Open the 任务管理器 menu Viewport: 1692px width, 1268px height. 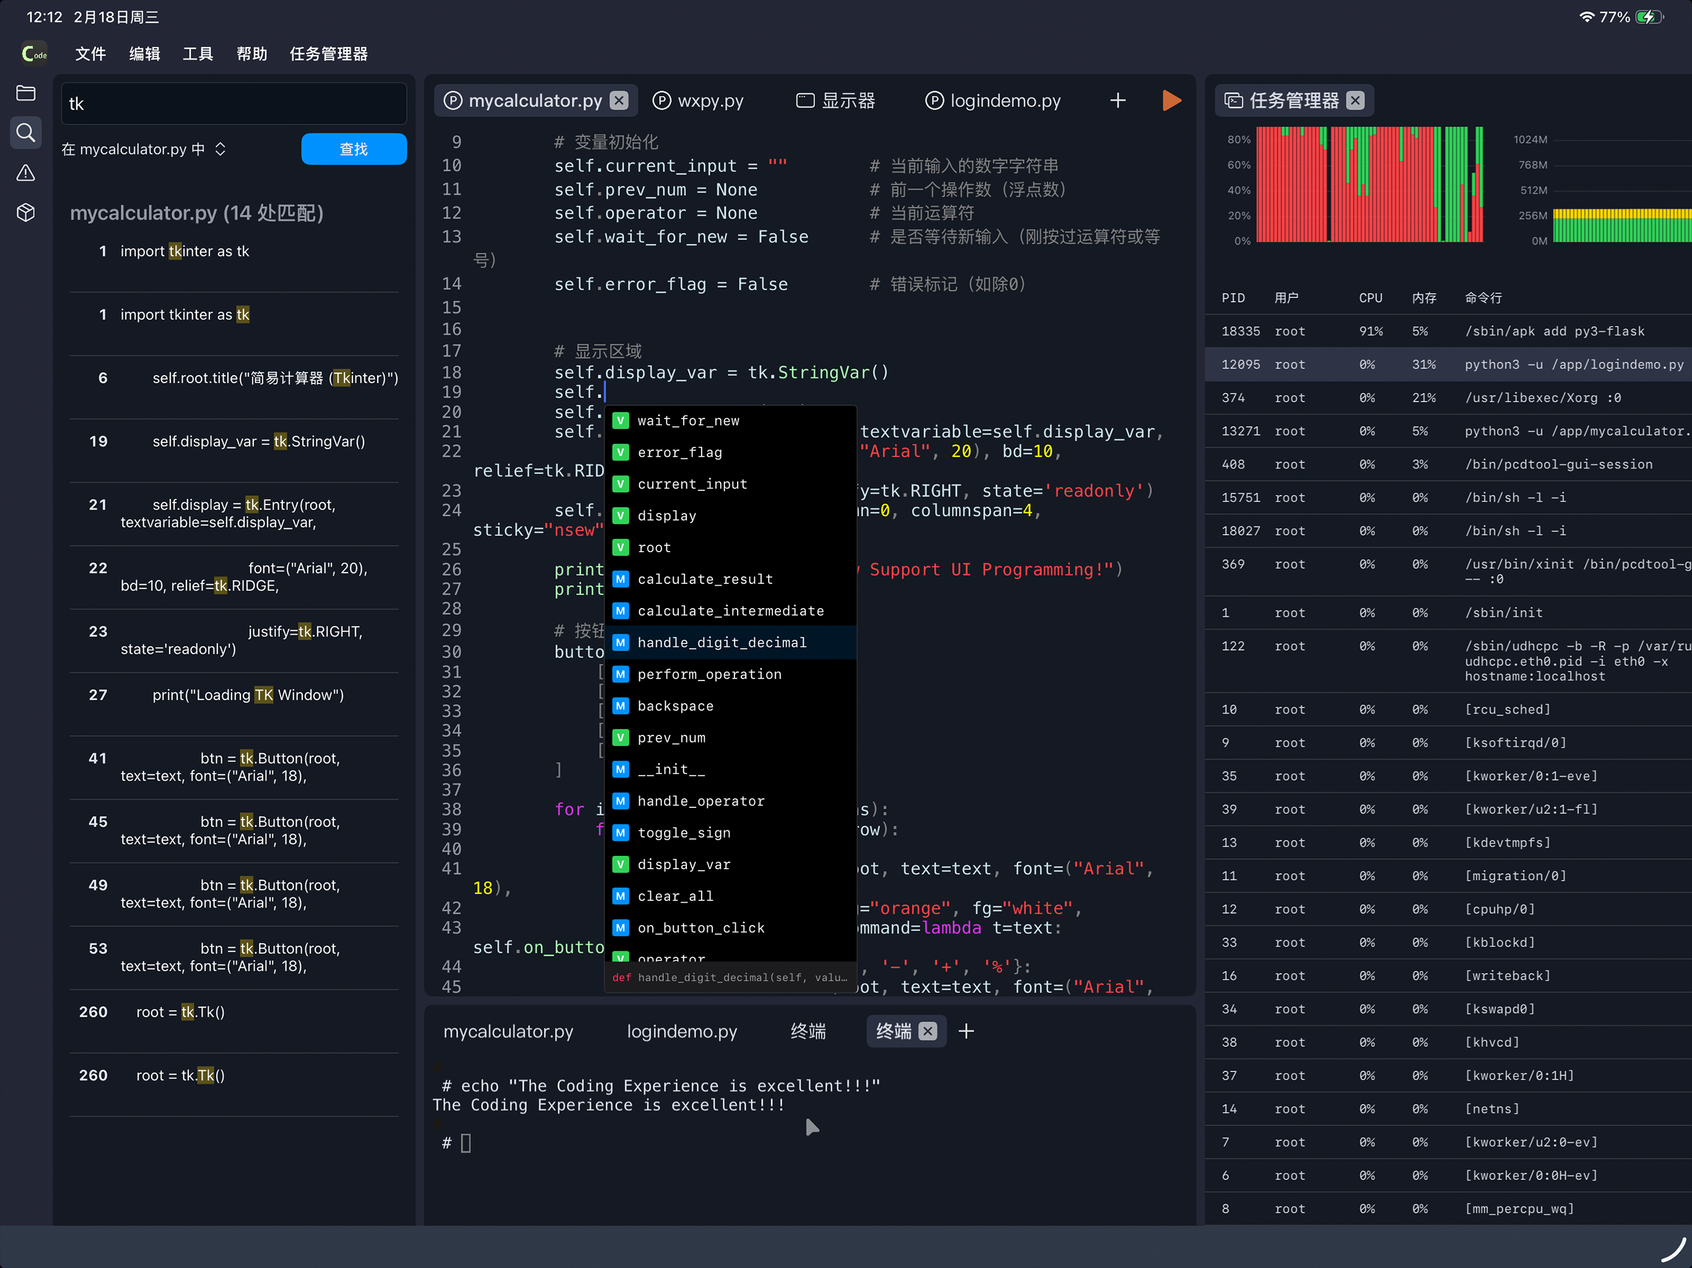pyautogui.click(x=329, y=53)
